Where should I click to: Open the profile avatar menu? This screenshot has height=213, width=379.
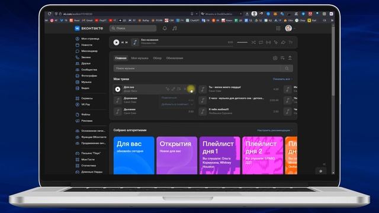tap(288, 28)
